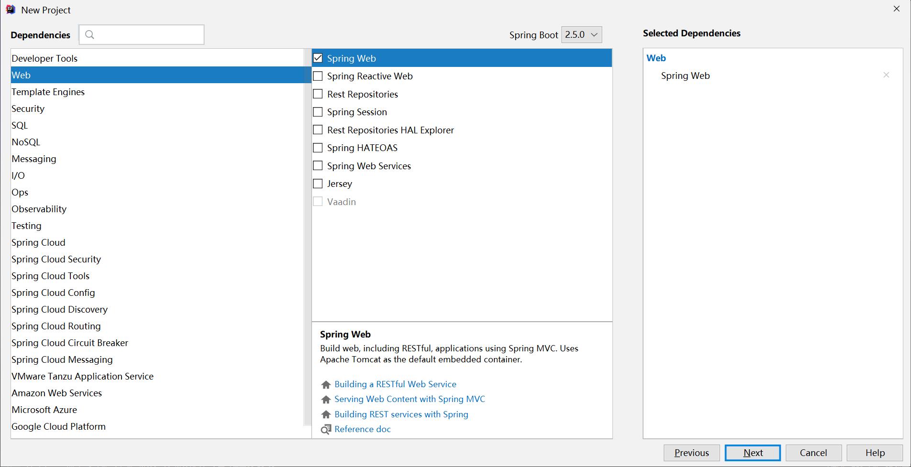Image resolution: width=911 pixels, height=467 pixels.
Task: Select Spring Cloud Config category
Action: coord(157,293)
